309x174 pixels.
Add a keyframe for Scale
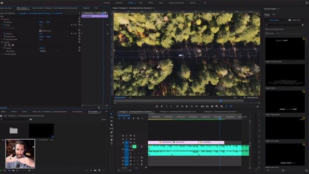pos(73,25)
